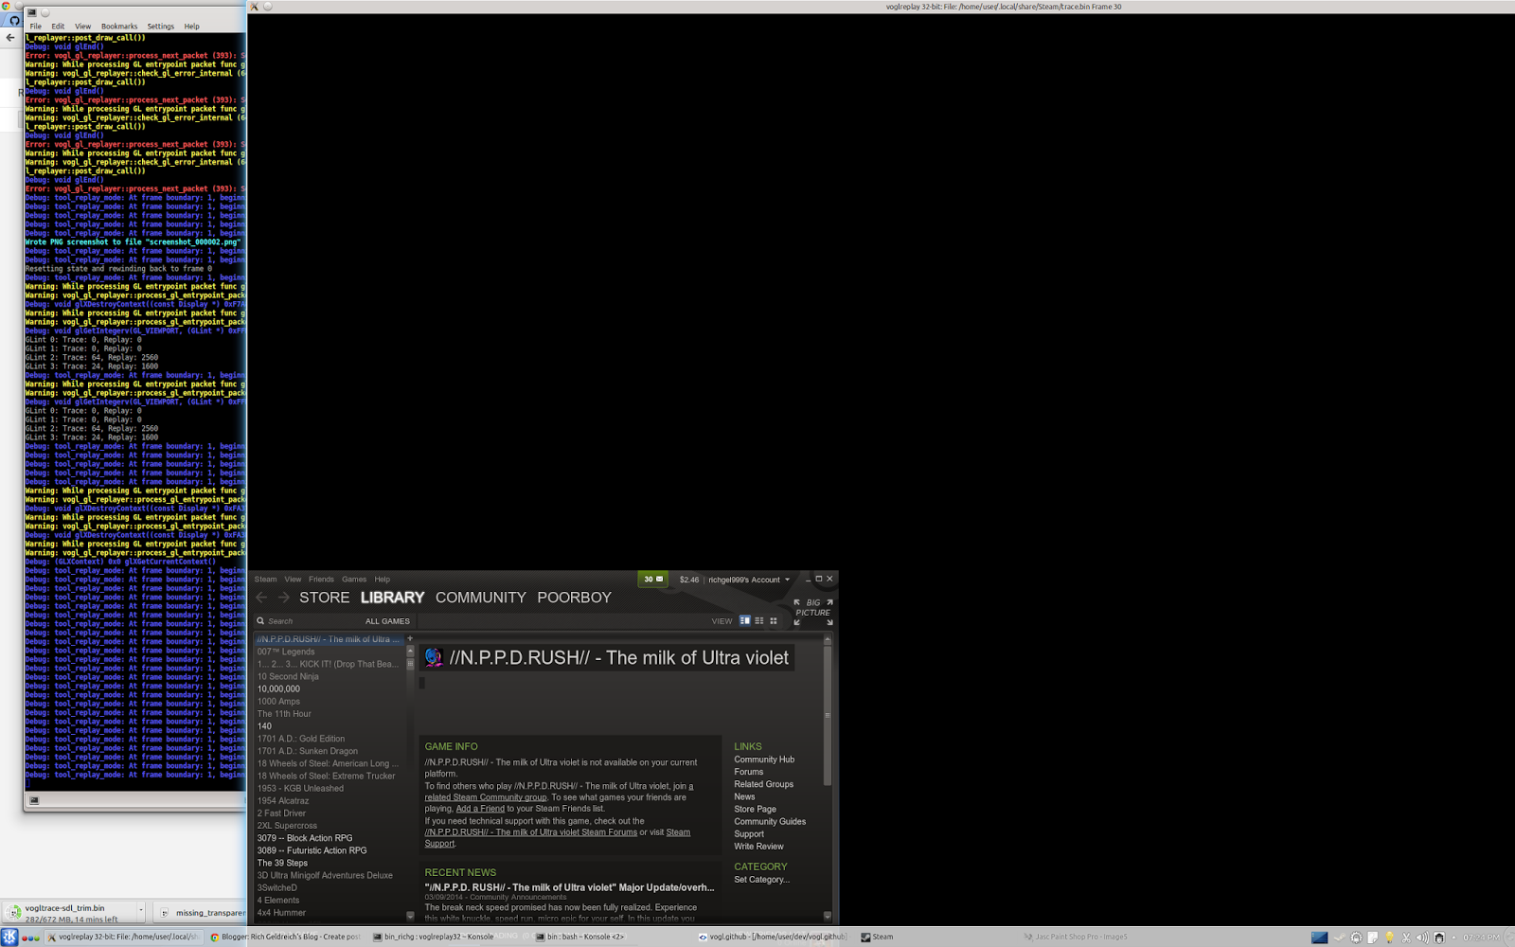Select 007 Legends in the games list
Image resolution: width=1515 pixels, height=947 pixels.
click(286, 652)
